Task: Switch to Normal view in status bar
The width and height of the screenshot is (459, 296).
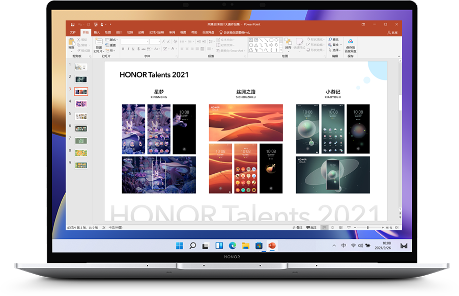Action: 324,227
